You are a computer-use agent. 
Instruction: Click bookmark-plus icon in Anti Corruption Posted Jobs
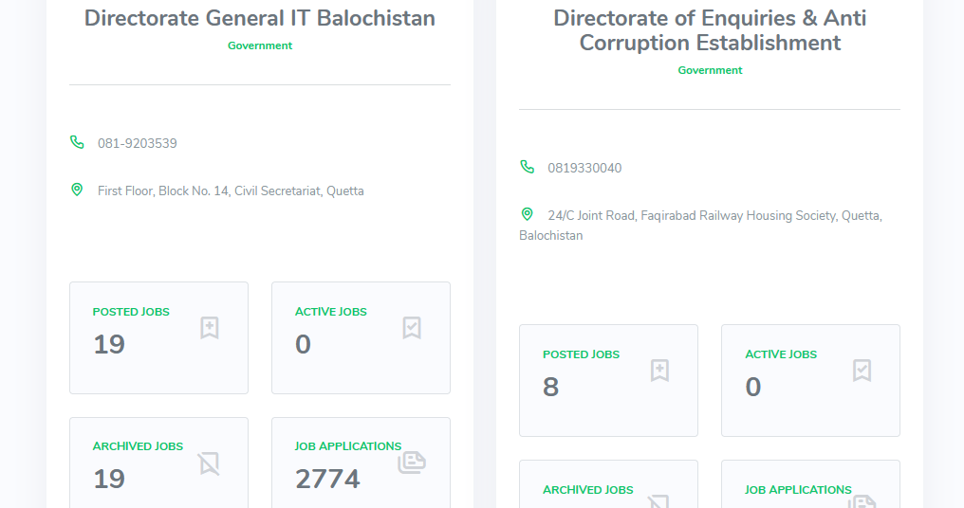tap(659, 371)
